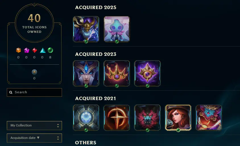Click the teal triangle gem icon
The width and height of the screenshot is (240, 146).
43,50
